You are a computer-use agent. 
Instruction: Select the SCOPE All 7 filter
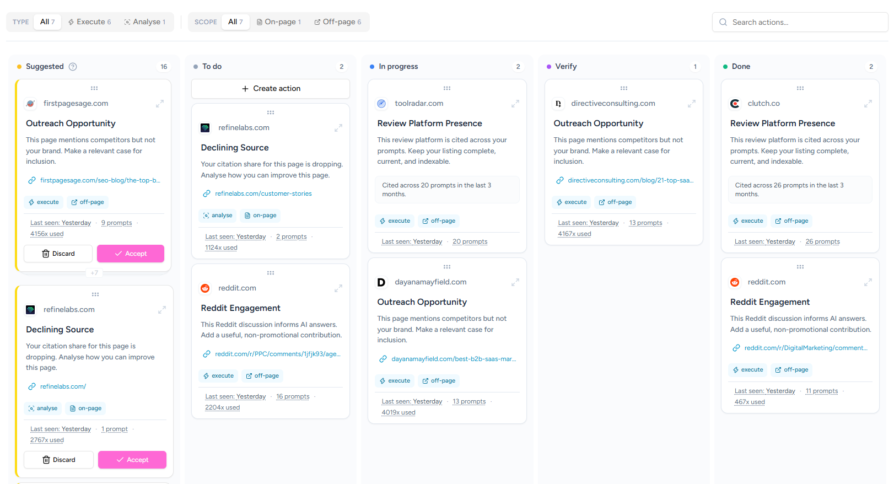pyautogui.click(x=235, y=22)
